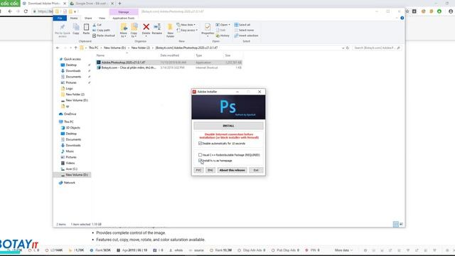The height and width of the screenshot is (256, 455).
Task: Open a new browser tab
Action: click(x=119, y=4)
